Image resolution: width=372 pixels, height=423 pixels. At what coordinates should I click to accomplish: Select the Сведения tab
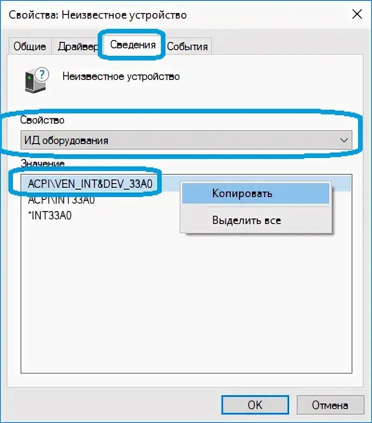click(133, 45)
